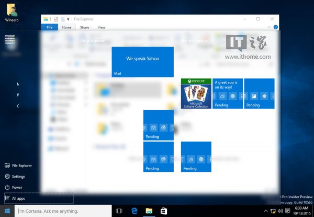314x217 pixels.
Task: Click the Edge browser icon on taskbar
Action: pos(134,211)
